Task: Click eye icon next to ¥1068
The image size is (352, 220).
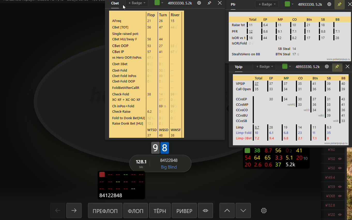Action: pos(340,196)
